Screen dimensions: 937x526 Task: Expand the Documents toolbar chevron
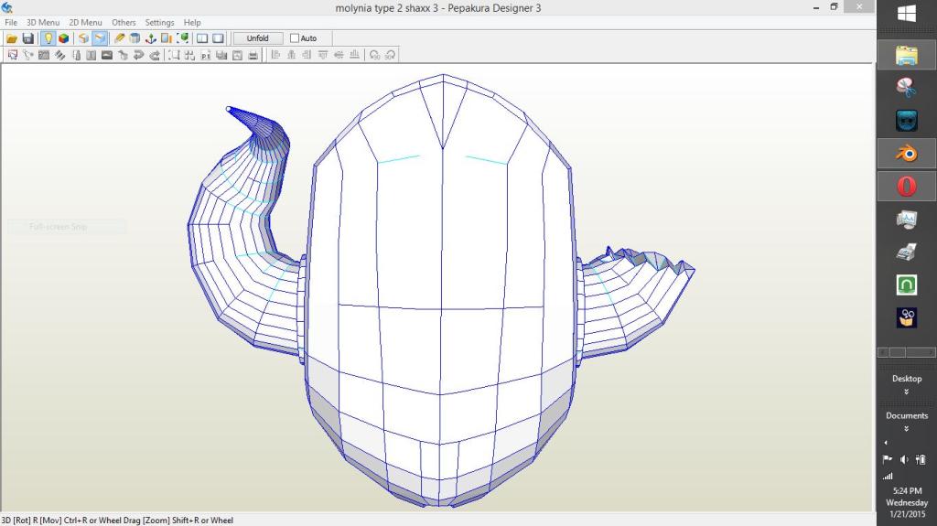tap(906, 428)
